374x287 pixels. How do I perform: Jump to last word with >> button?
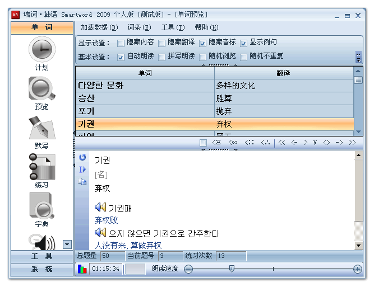(x=352, y=142)
